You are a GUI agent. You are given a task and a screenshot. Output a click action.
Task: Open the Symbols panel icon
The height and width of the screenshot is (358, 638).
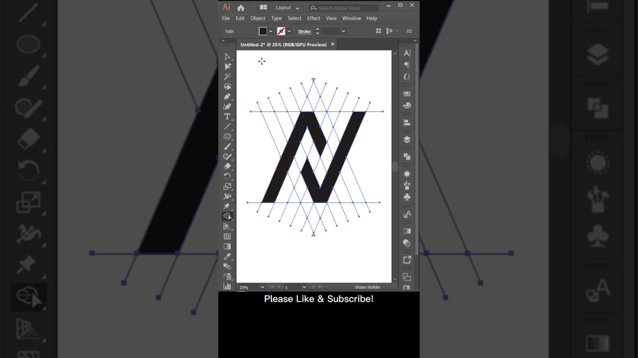point(407,197)
